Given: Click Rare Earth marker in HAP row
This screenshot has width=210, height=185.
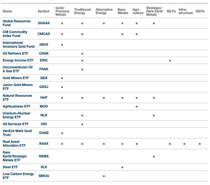Looking at the screenshot, I should [x=154, y=98].
